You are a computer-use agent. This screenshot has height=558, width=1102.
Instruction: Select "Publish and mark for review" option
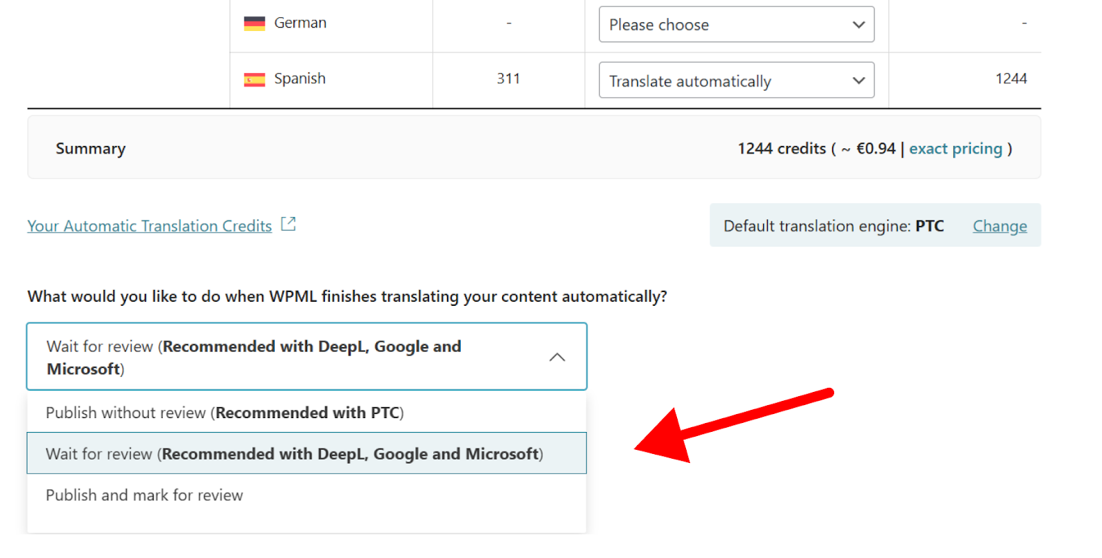point(145,495)
